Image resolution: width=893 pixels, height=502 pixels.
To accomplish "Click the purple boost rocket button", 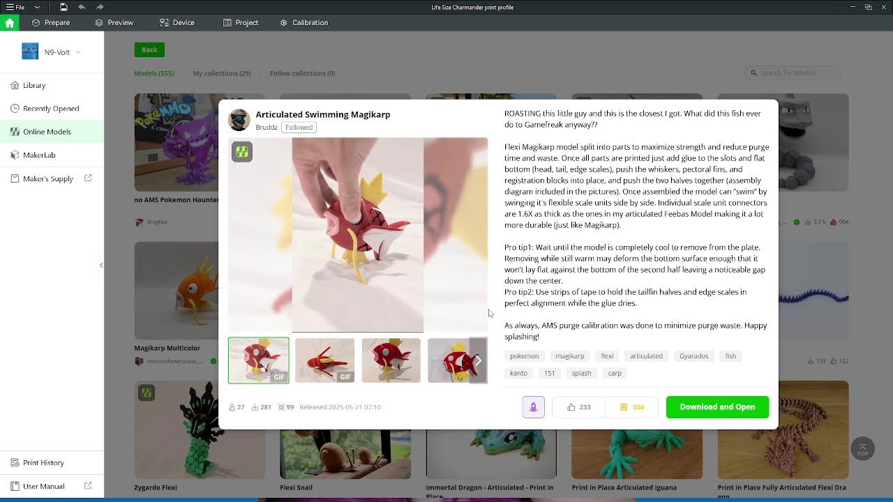I will tap(534, 407).
